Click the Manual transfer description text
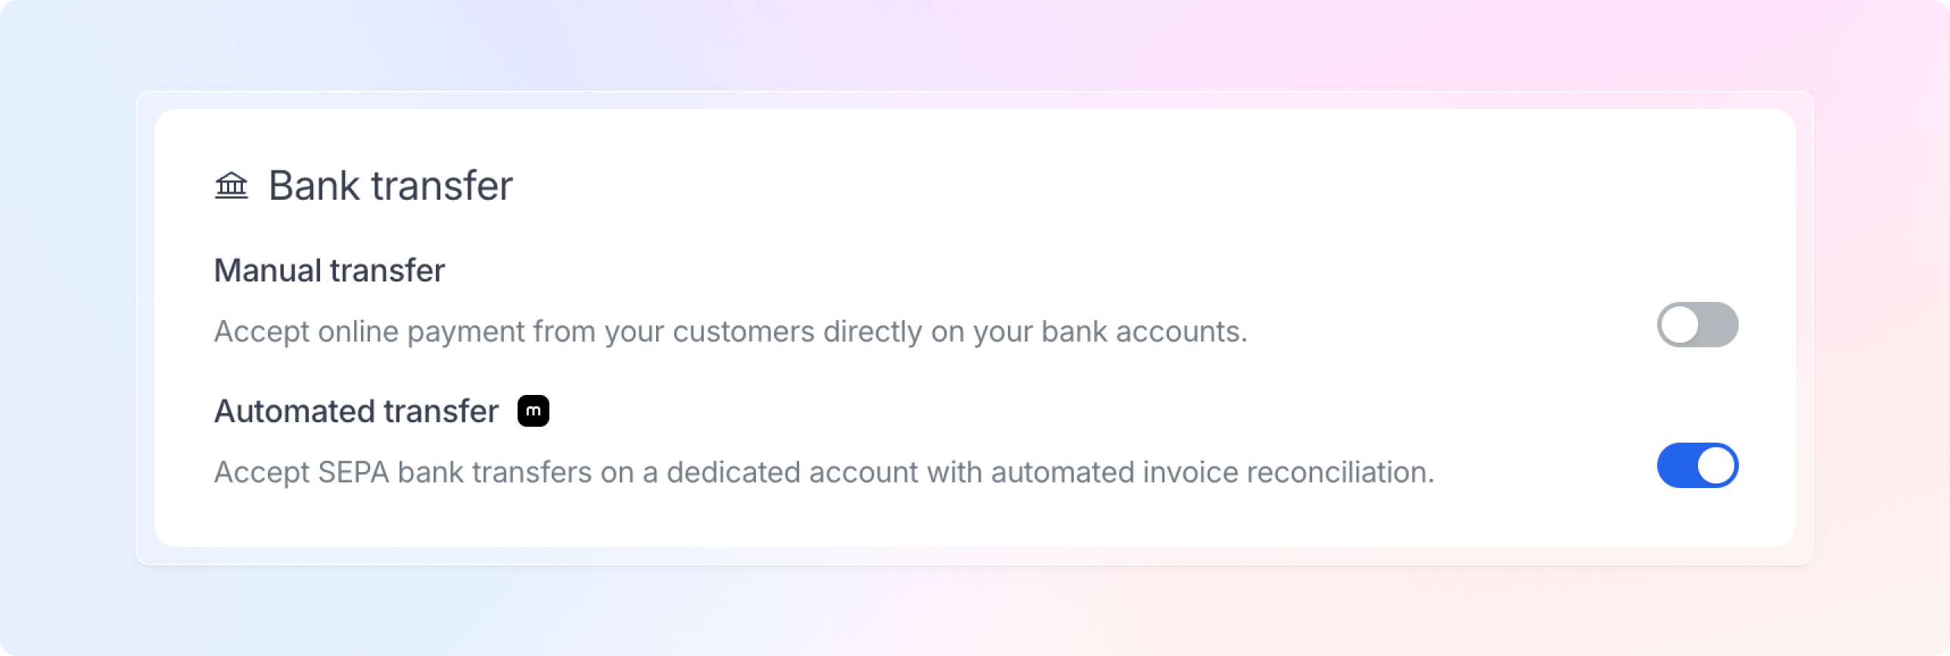 (730, 331)
